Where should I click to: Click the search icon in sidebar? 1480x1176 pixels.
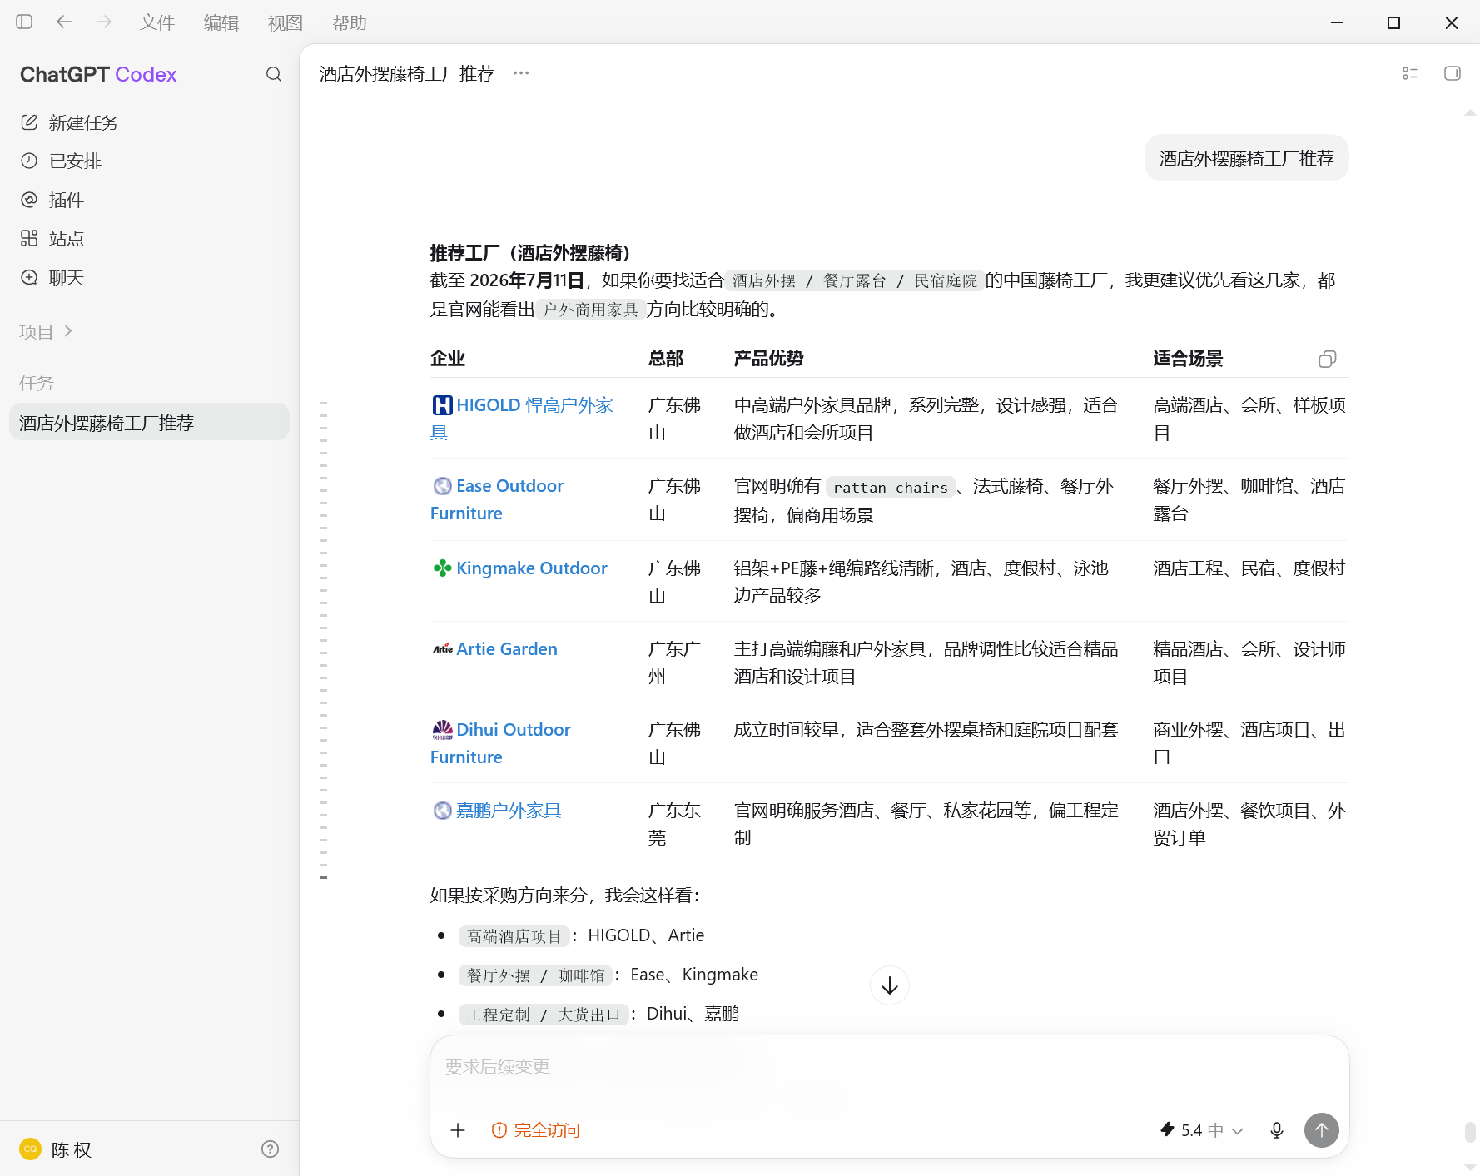[274, 75]
